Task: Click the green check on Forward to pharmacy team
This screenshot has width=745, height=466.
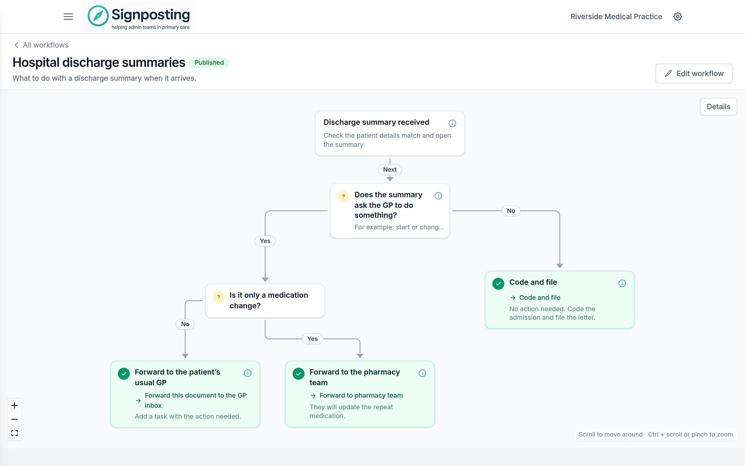Action: (298, 374)
